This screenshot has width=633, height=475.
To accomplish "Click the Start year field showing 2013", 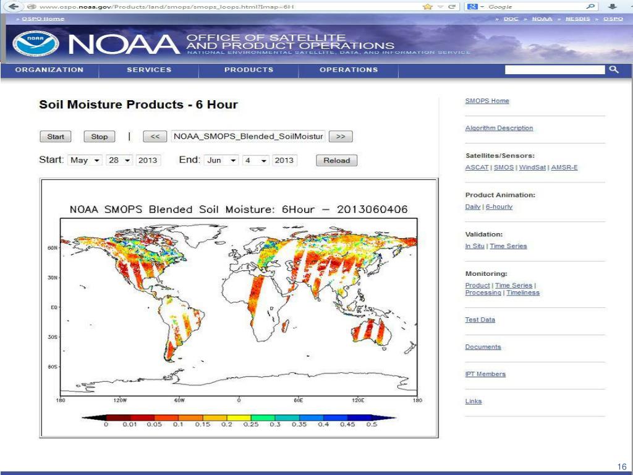I will pos(148,160).
